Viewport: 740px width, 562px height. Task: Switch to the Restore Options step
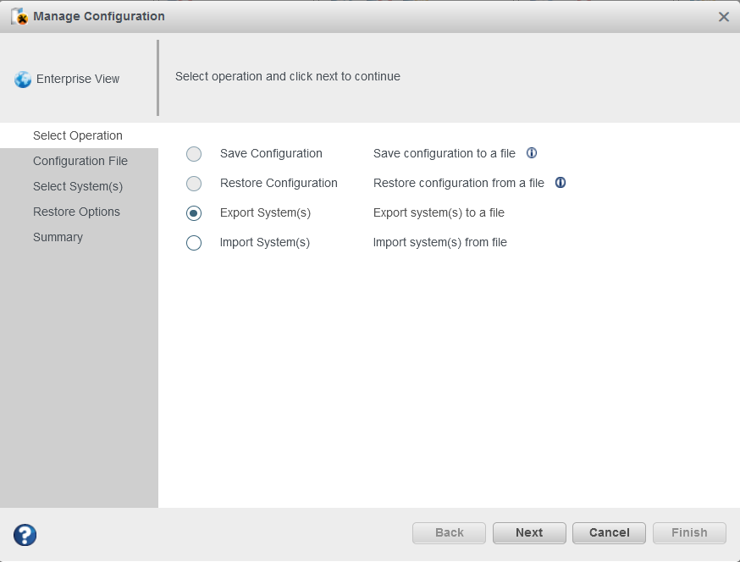click(76, 212)
